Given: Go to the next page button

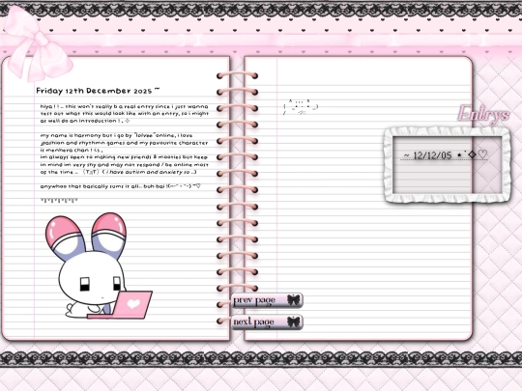Looking at the screenshot, I should 267,321.
